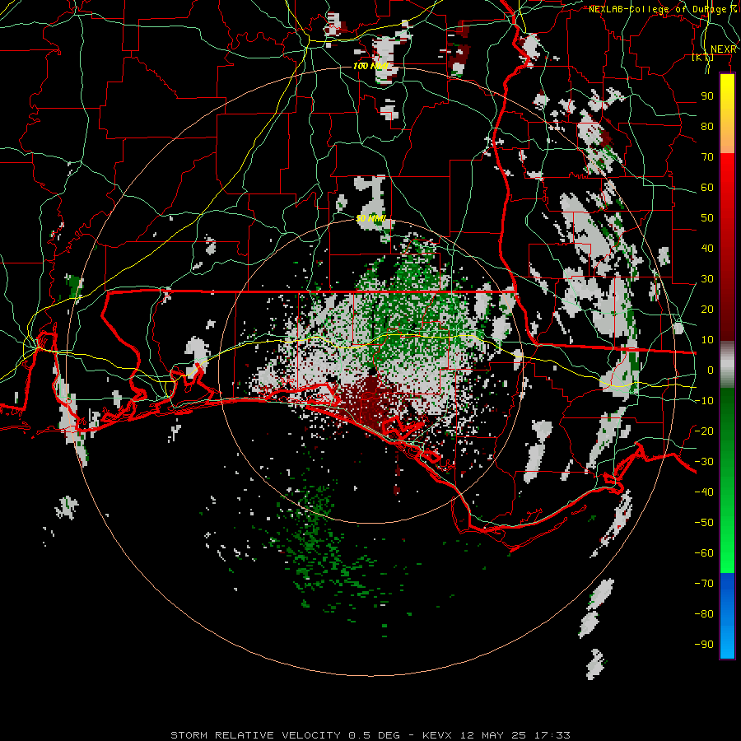Click the NEXR label near the color scale
Viewport: 741px width, 741px height.
(723, 49)
